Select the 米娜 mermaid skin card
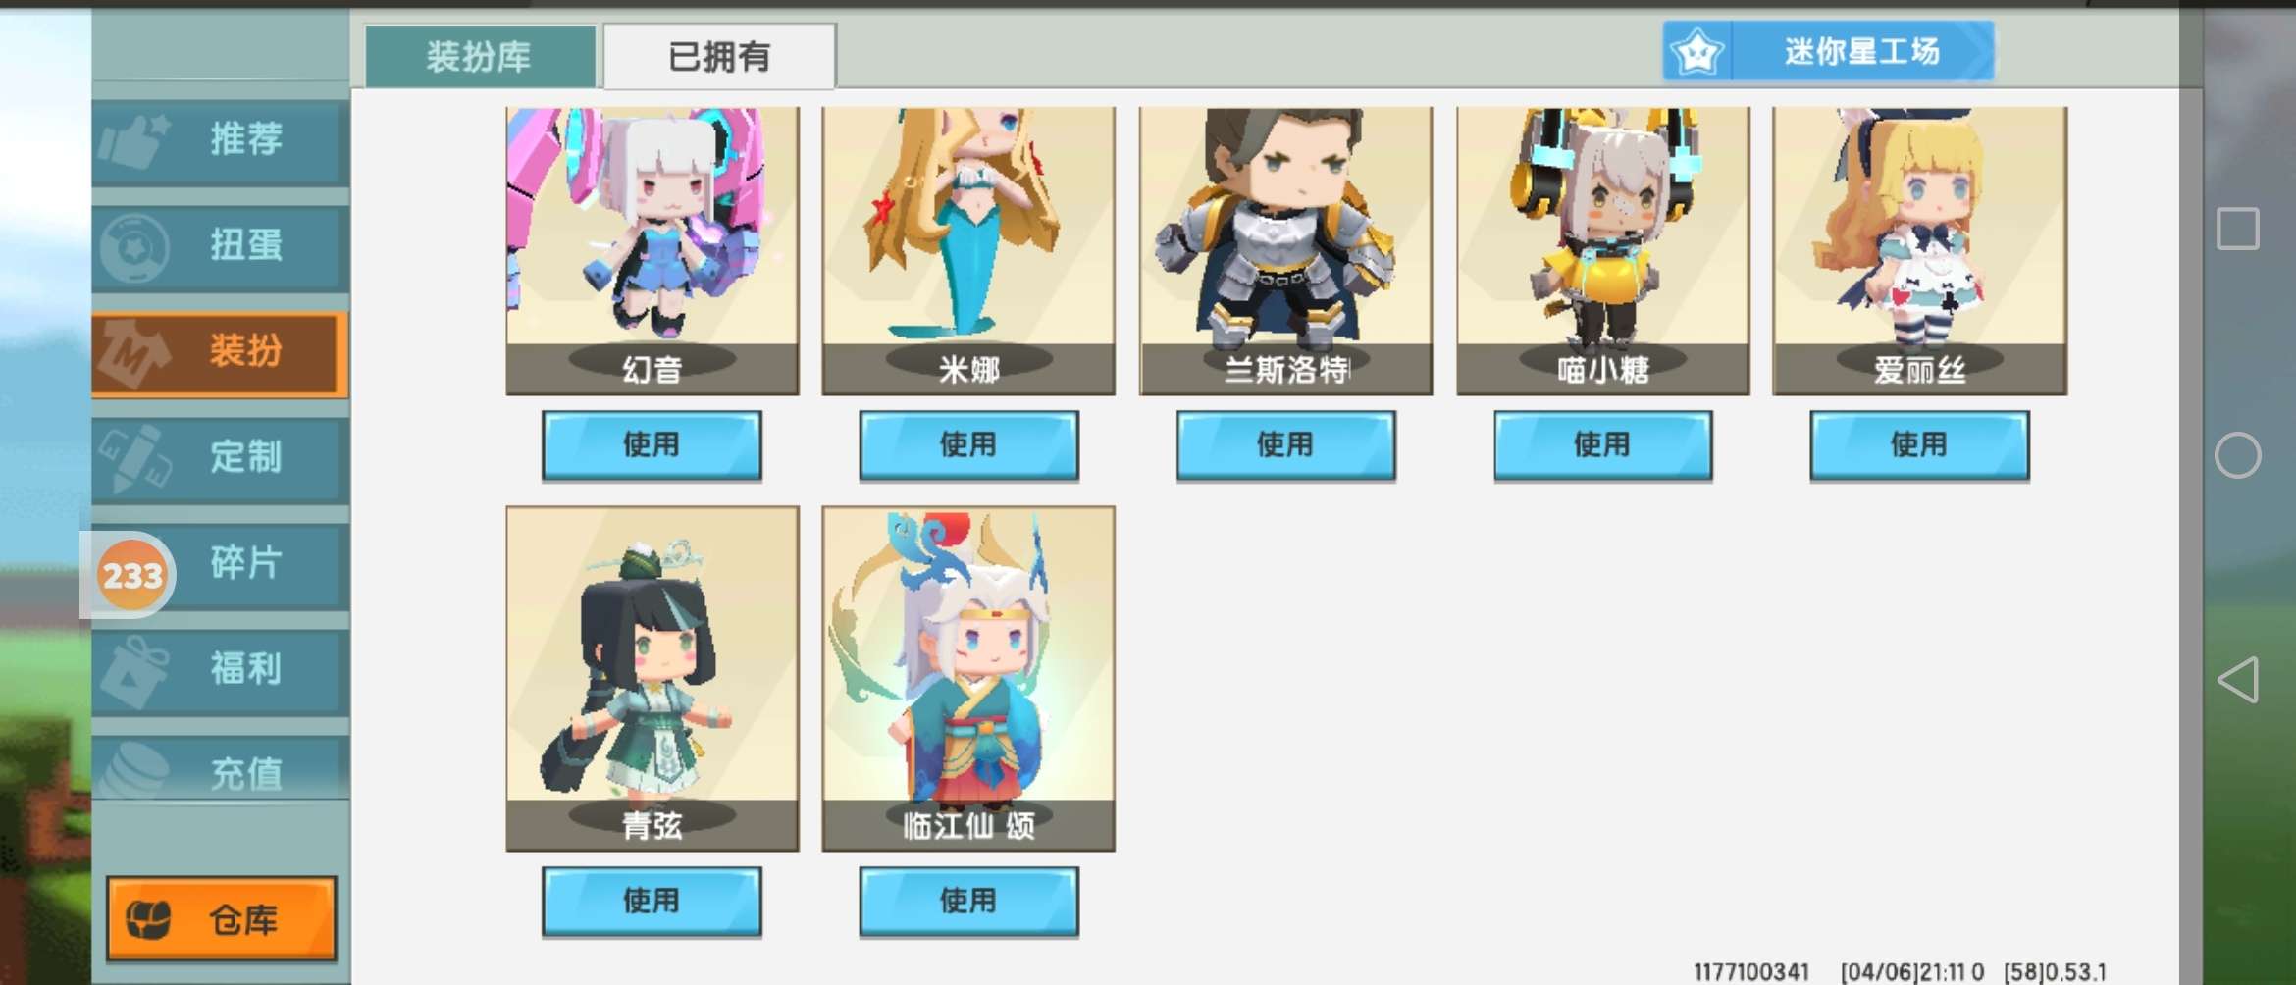The image size is (2296, 985). (968, 251)
